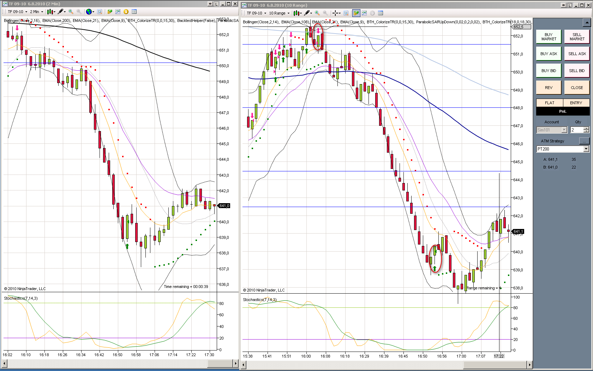Open TF 09-10 instrument dropdown in 10 Range window

click(x=256, y=13)
